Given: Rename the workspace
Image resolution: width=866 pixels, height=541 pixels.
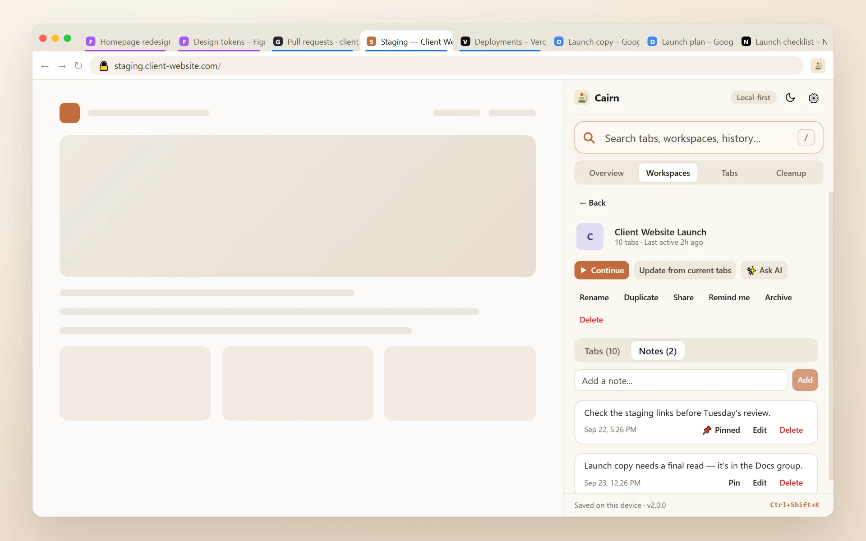Looking at the screenshot, I should [594, 298].
